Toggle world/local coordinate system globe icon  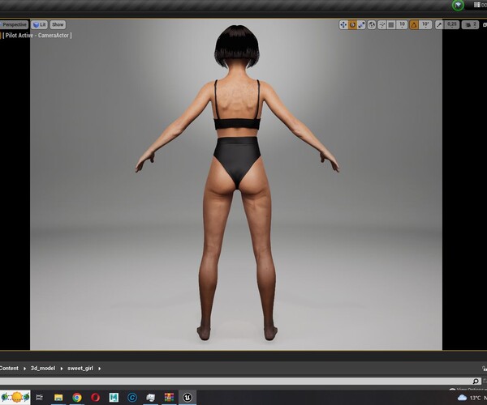[372, 25]
